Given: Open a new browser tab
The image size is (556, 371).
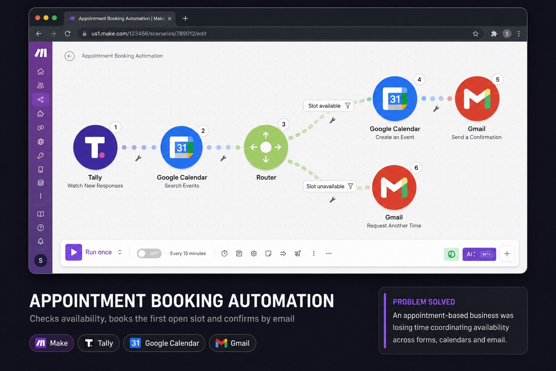Looking at the screenshot, I should click(185, 18).
